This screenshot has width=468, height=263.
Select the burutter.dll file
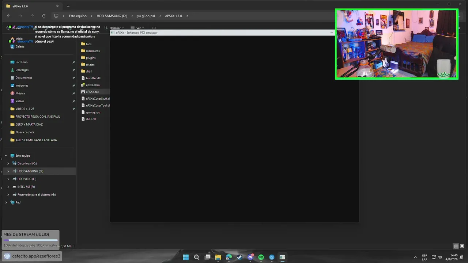click(91, 78)
